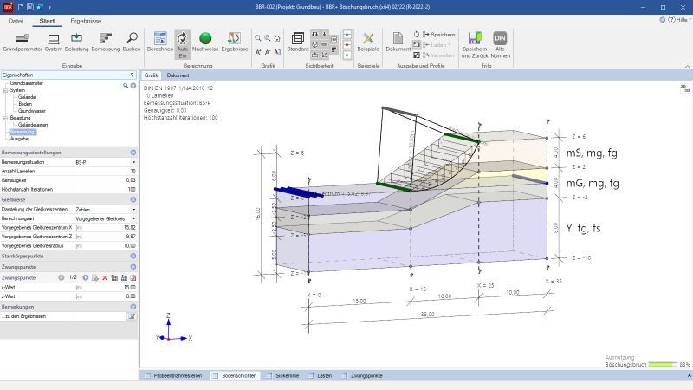Open the Belastung input ribbon icon
693x390 pixels.
76,42
